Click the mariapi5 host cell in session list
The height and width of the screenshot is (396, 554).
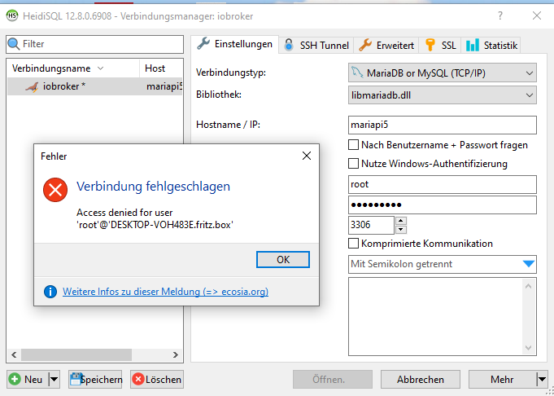(164, 86)
